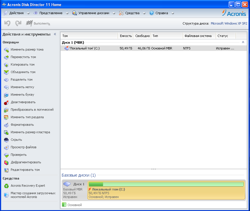Open the Справка menu
This screenshot has height=211, width=250.
pos(161,13)
